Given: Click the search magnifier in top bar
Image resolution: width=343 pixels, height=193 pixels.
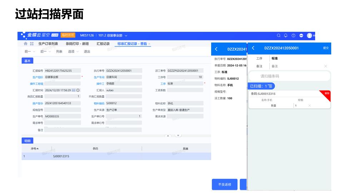Looking at the screenshot, I should coord(279,35).
